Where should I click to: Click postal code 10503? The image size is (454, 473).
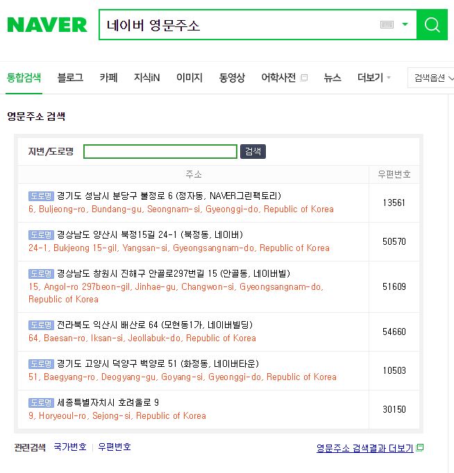click(394, 371)
